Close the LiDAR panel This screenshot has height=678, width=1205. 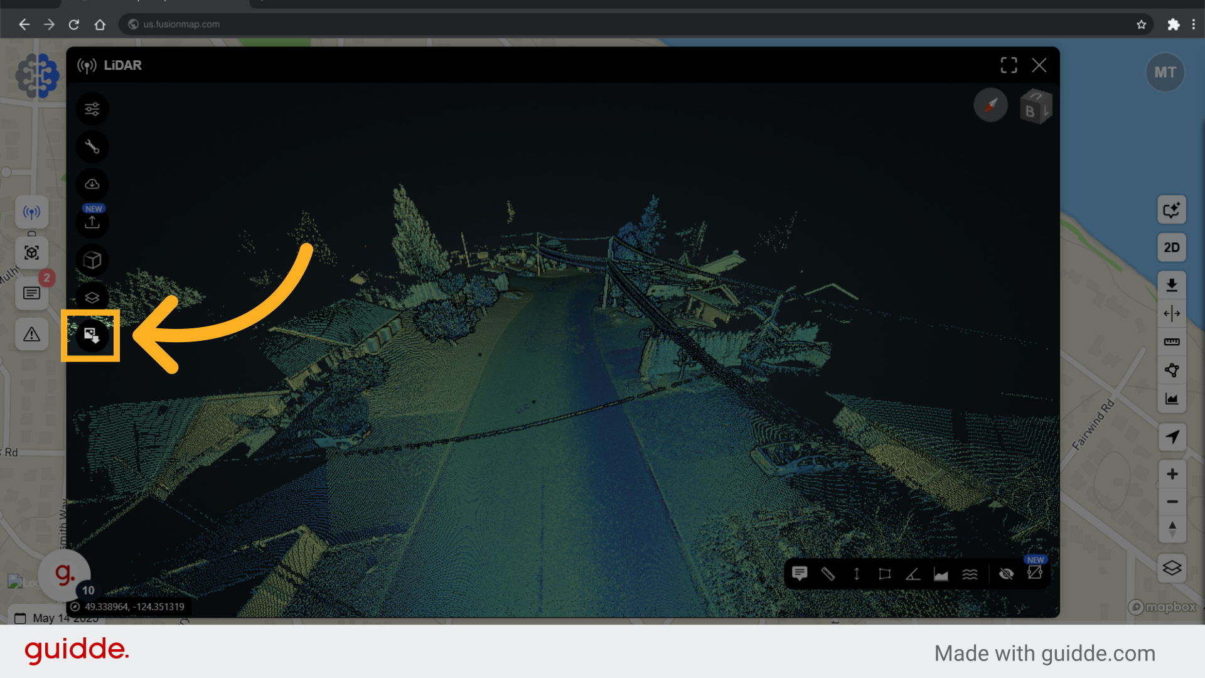point(1039,65)
